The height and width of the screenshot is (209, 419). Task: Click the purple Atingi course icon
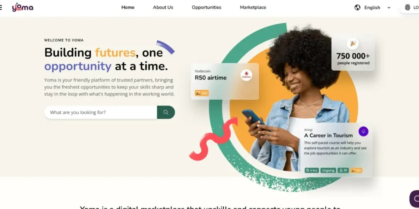363,131
